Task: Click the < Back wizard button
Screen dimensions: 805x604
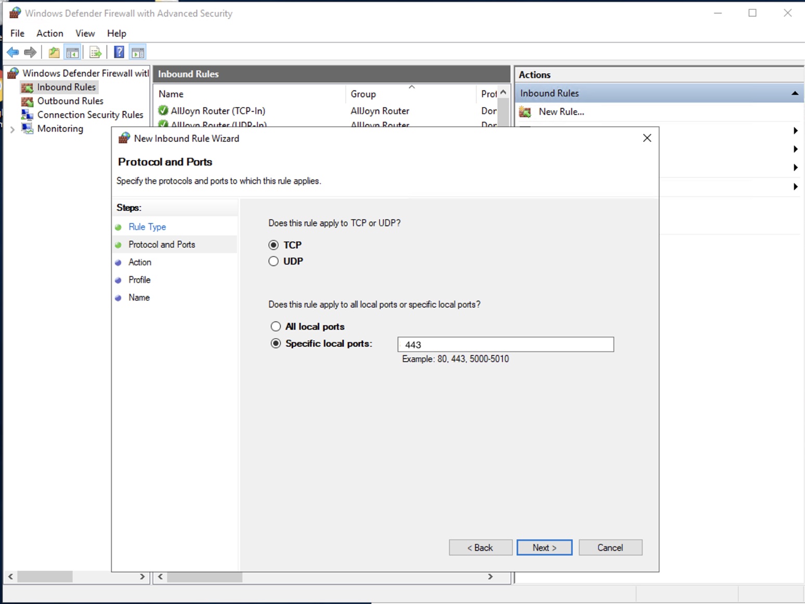Action: (x=480, y=547)
